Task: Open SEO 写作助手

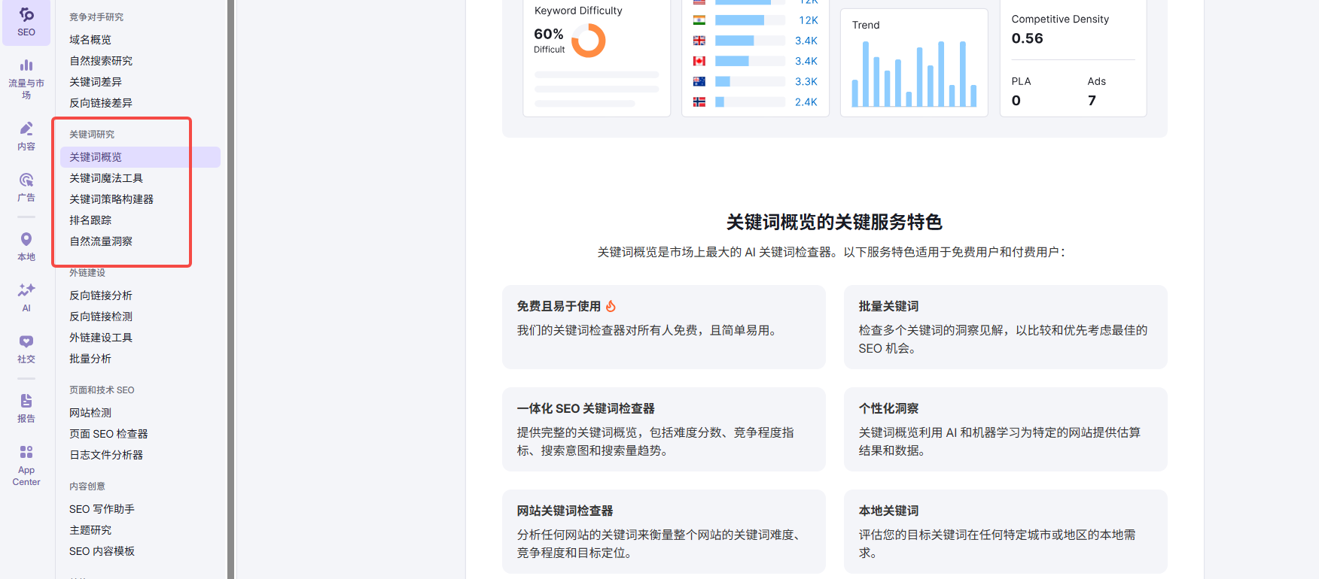Action: click(102, 509)
